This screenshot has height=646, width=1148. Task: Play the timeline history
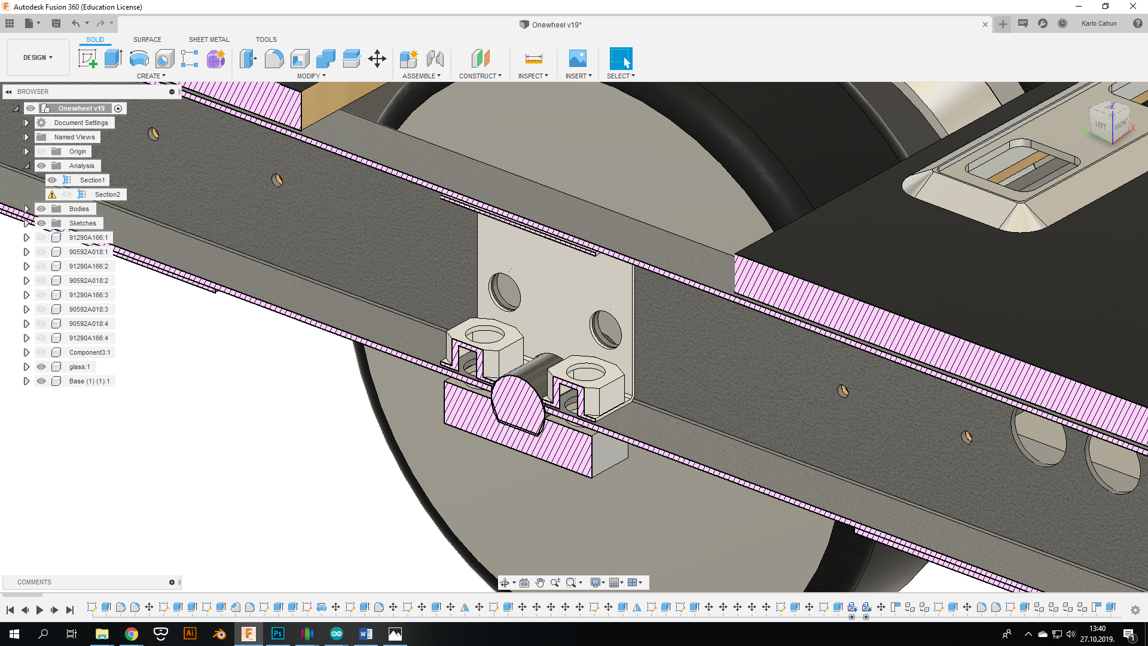(x=40, y=610)
